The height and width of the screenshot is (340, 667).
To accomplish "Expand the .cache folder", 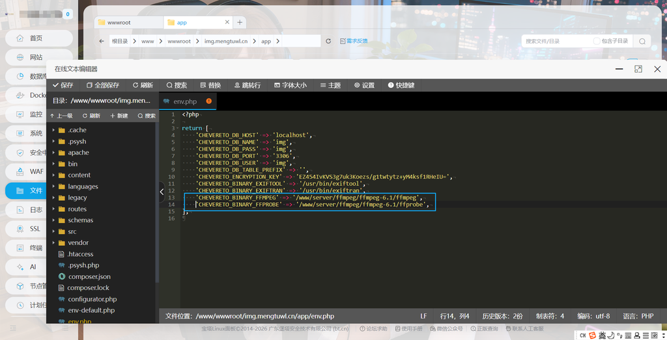I will pos(53,130).
